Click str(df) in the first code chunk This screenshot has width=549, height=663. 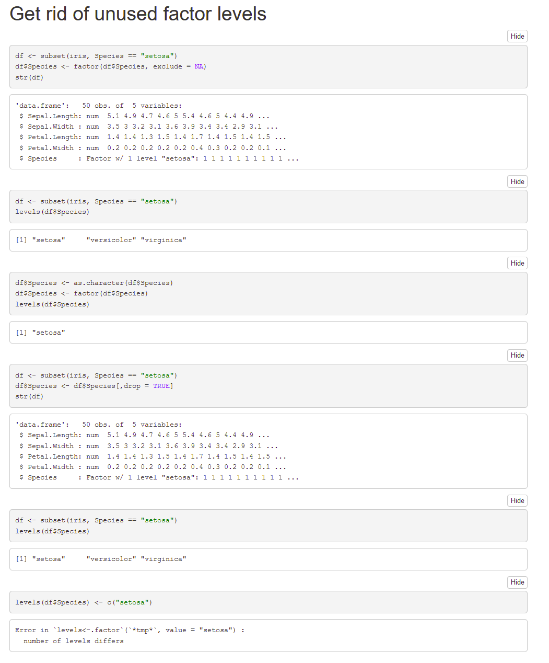[29, 77]
